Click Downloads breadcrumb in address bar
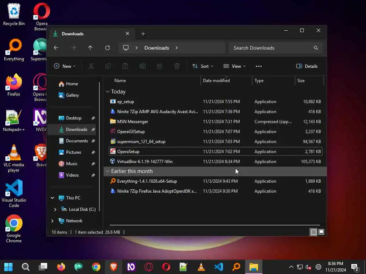The image size is (366, 274). pos(157,48)
